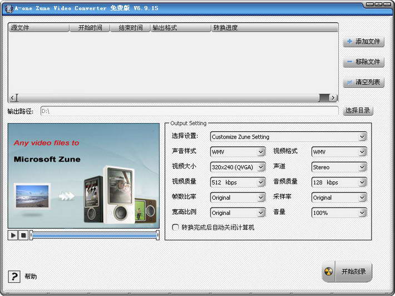Screen dimensions: 395x296
Task: Click the 转换进度 column header
Action: click(275, 28)
